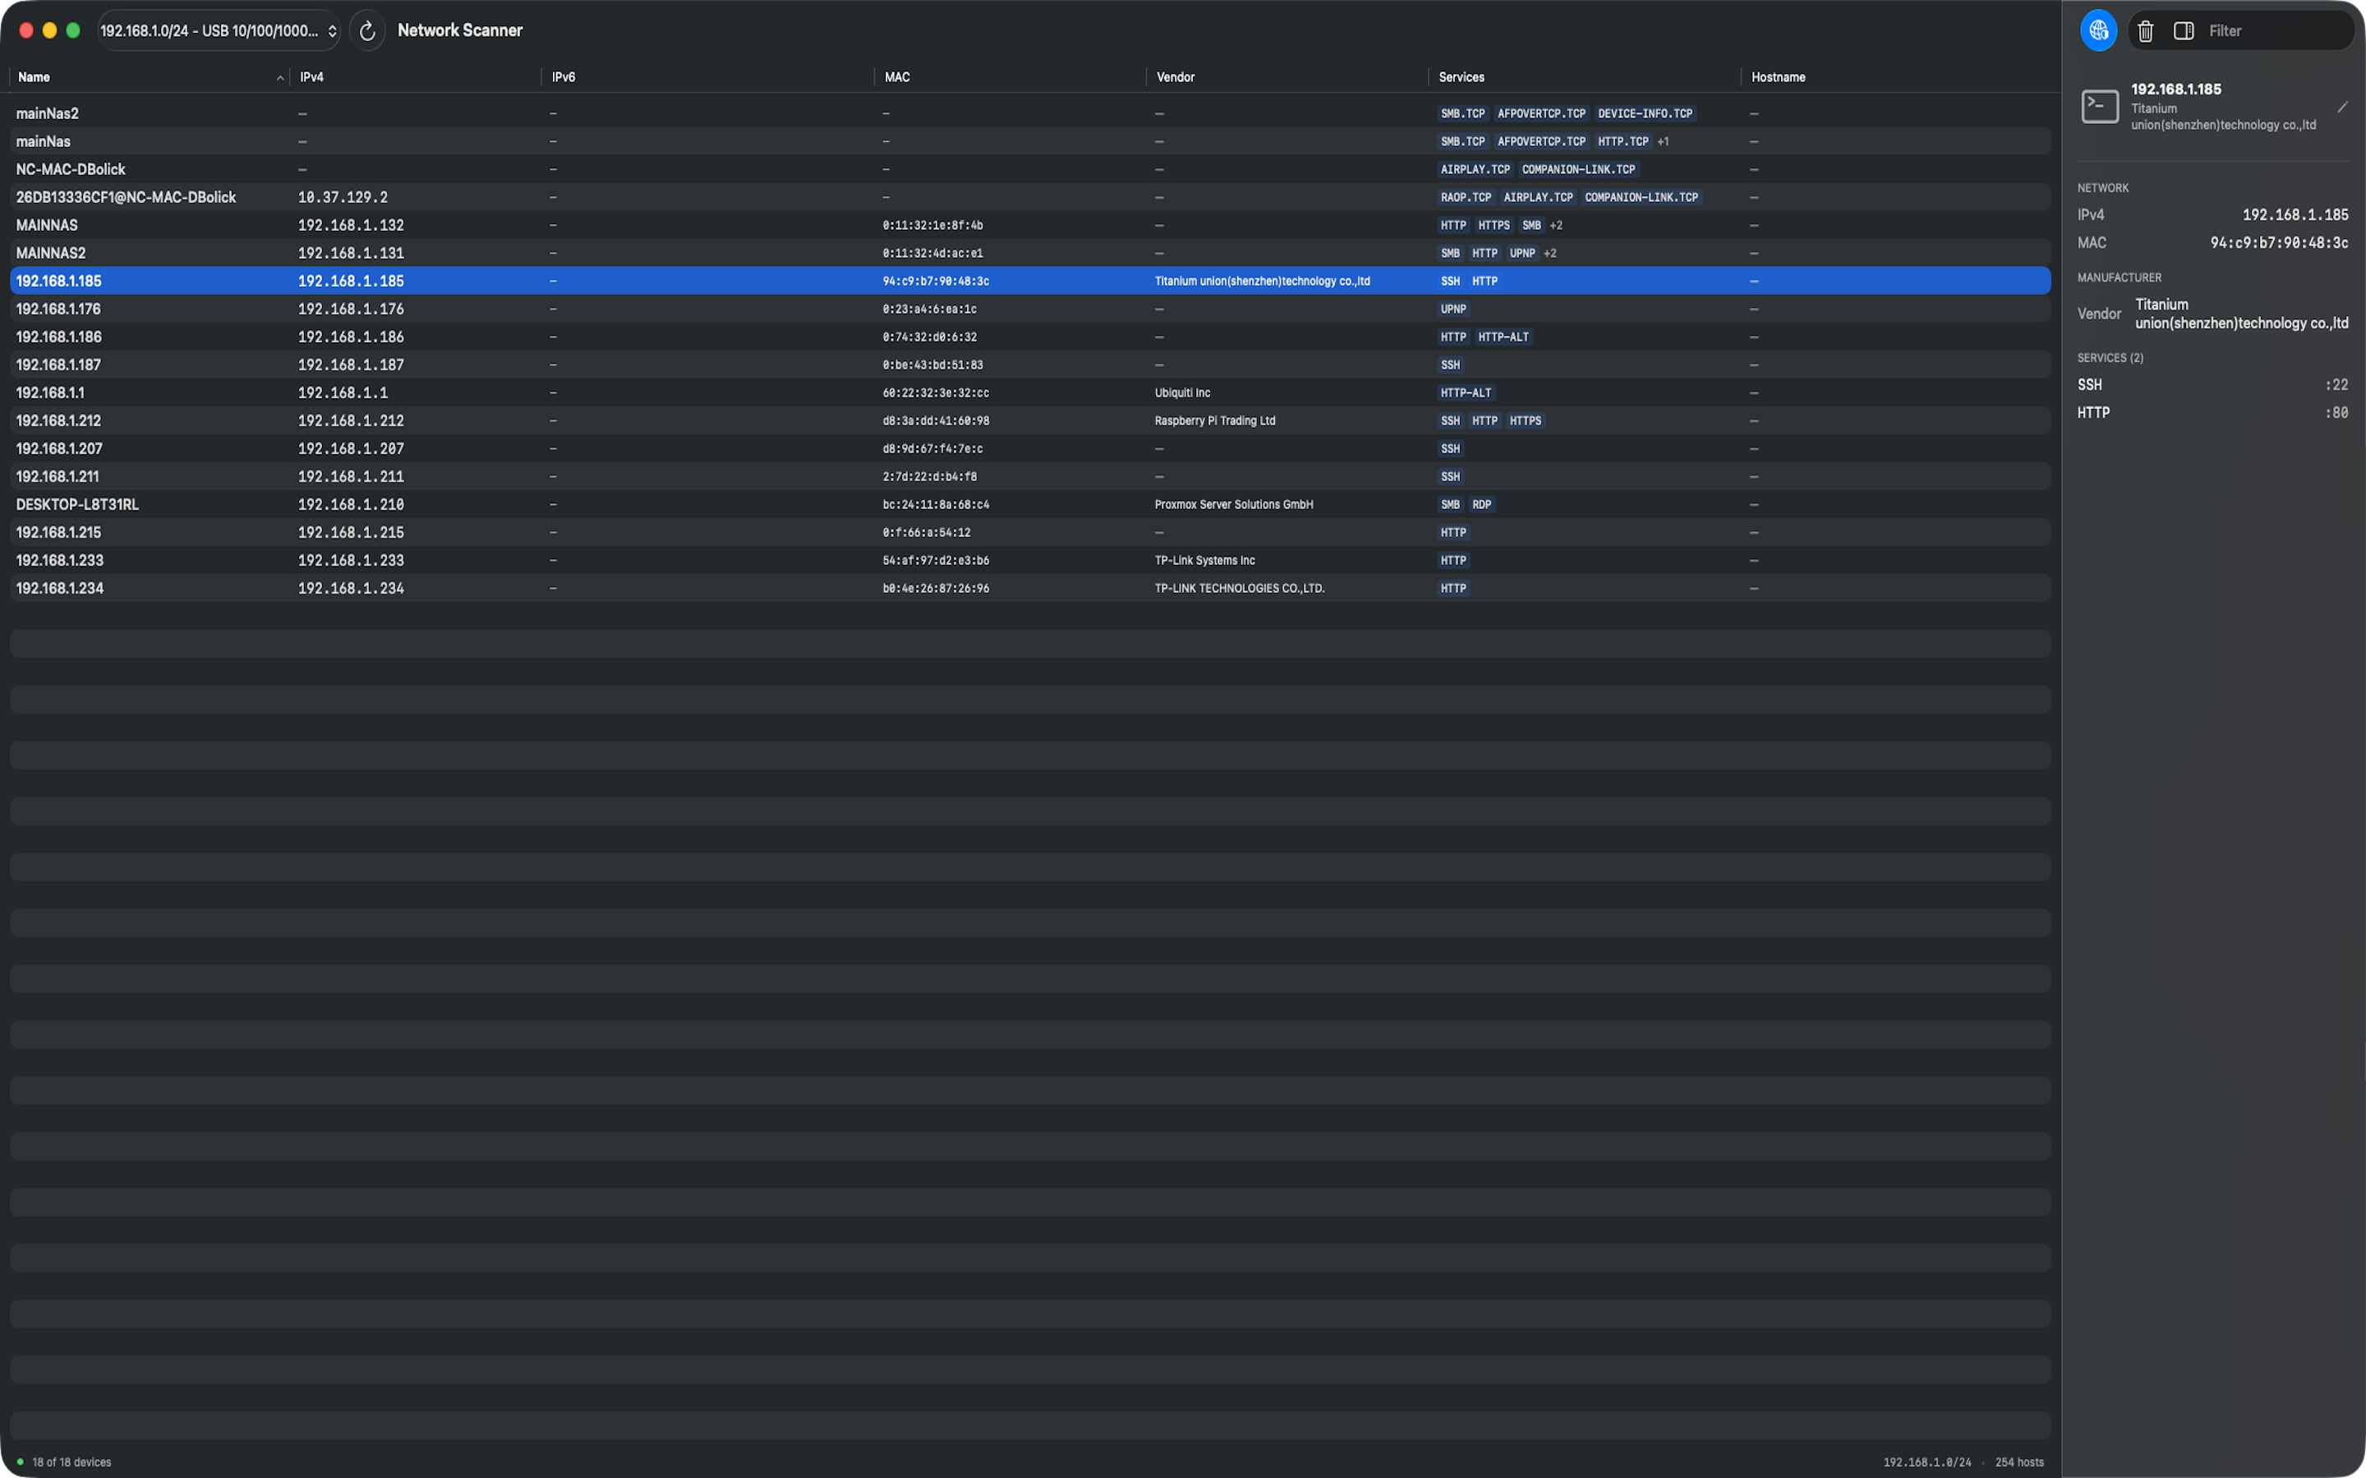
Task: Click into the Filter search field
Action: 2268,31
